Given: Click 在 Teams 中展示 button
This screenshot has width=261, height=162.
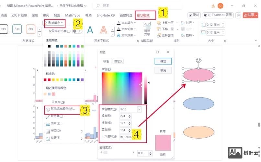Looking at the screenshot, I should click(x=218, y=15).
